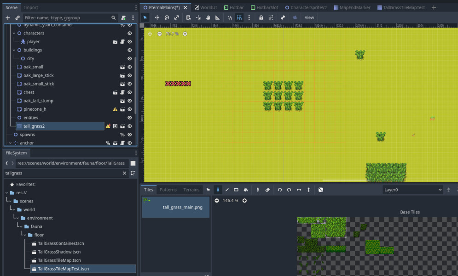Activate the Select Mode arrow tool in viewport toolbar
Image resolution: width=458 pixels, height=276 pixels.
pos(145,17)
